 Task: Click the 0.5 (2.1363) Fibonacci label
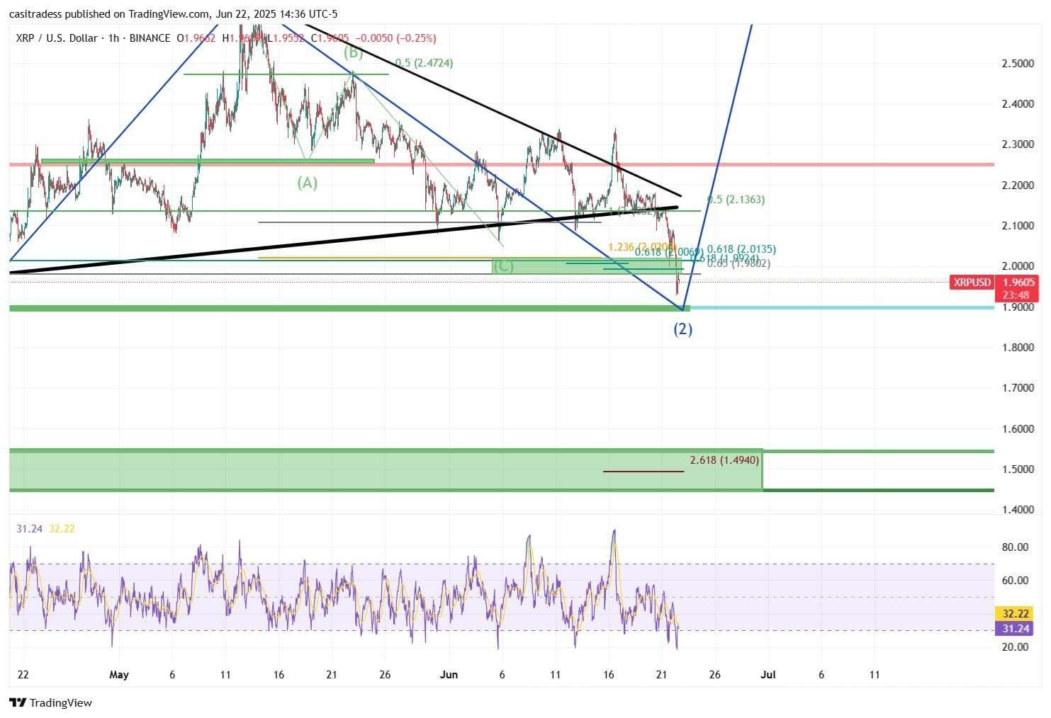[736, 199]
